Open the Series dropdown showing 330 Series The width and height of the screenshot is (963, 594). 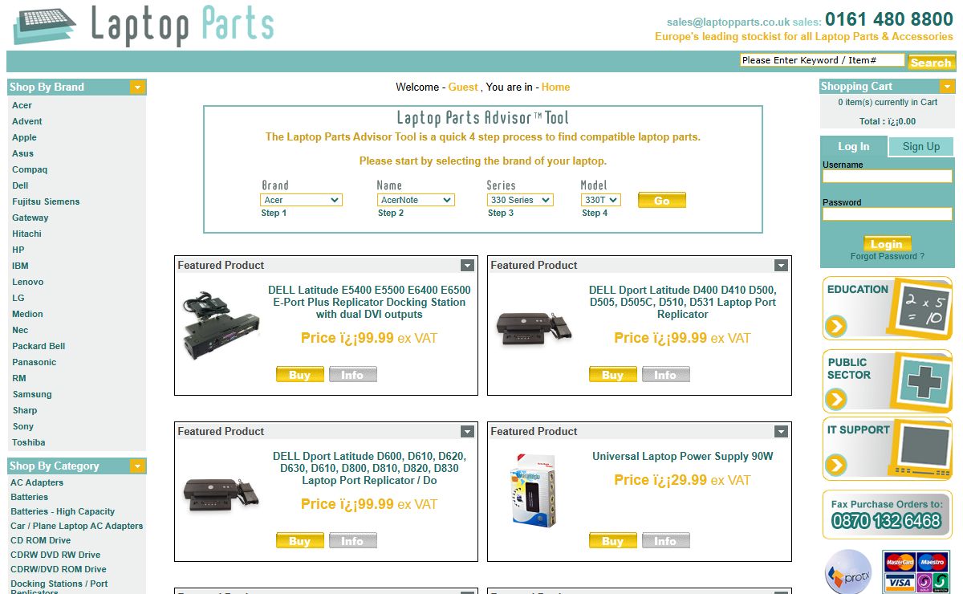click(x=520, y=200)
